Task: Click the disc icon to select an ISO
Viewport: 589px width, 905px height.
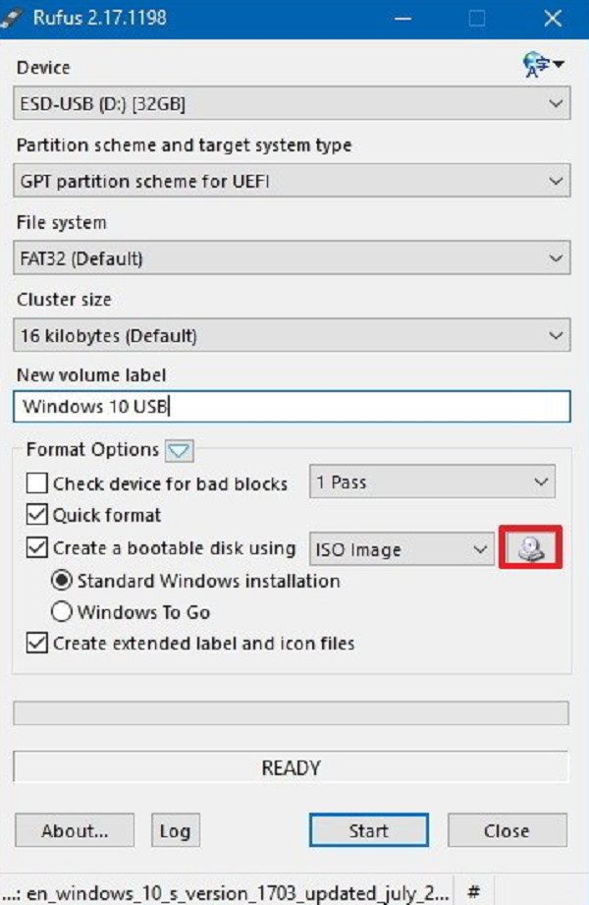Action: tap(531, 548)
